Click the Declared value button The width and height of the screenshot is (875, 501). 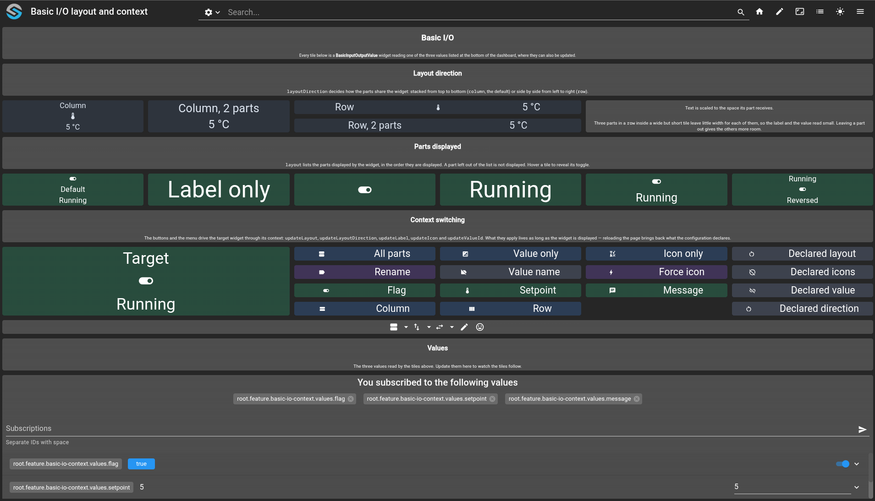click(802, 290)
